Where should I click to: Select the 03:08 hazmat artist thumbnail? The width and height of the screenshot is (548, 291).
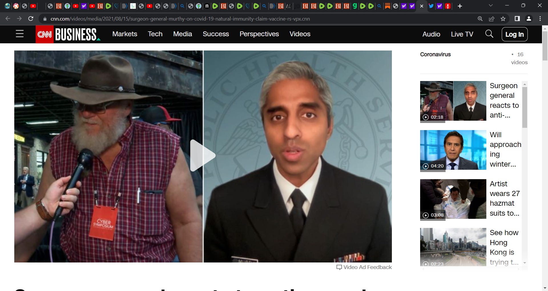click(x=453, y=199)
